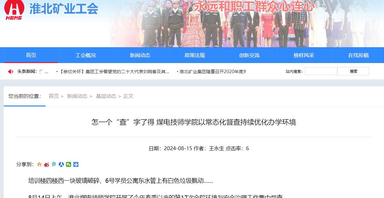Open 榜样风采 navigation item

(x=304, y=55)
